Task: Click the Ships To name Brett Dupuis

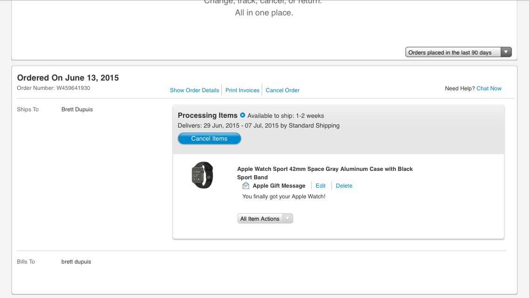Action: click(77, 109)
